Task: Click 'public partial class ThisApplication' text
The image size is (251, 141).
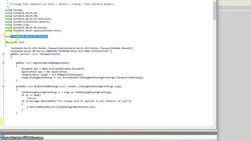Action: pyautogui.click(x=35, y=54)
